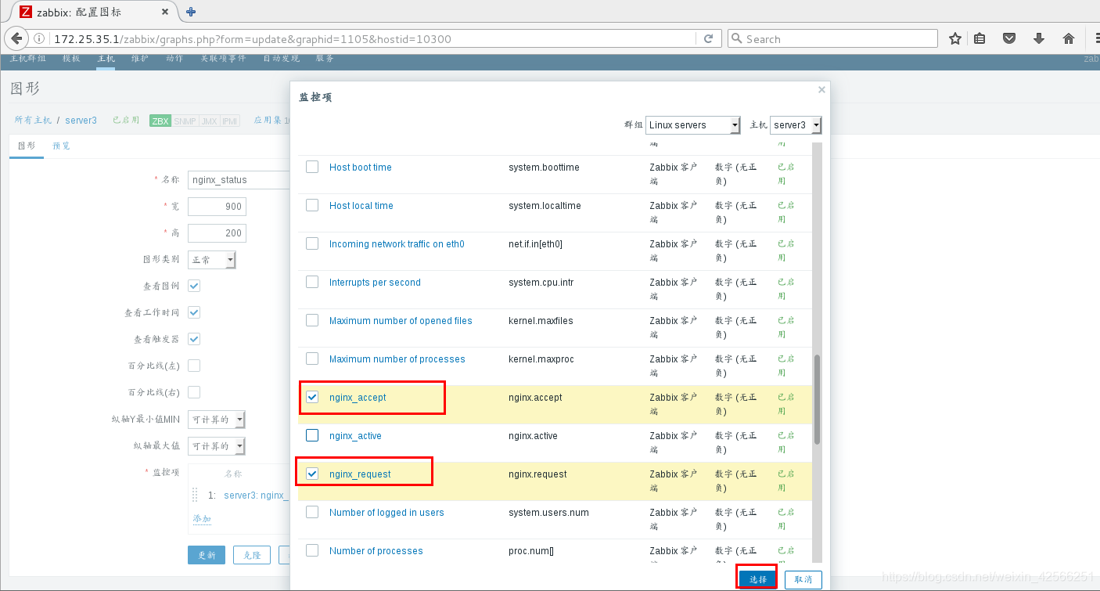This screenshot has height=591, width=1100.
Task: Go to the browser home icon
Action: coord(1069,39)
